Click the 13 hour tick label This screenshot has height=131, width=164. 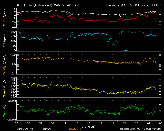tap(77, 123)
